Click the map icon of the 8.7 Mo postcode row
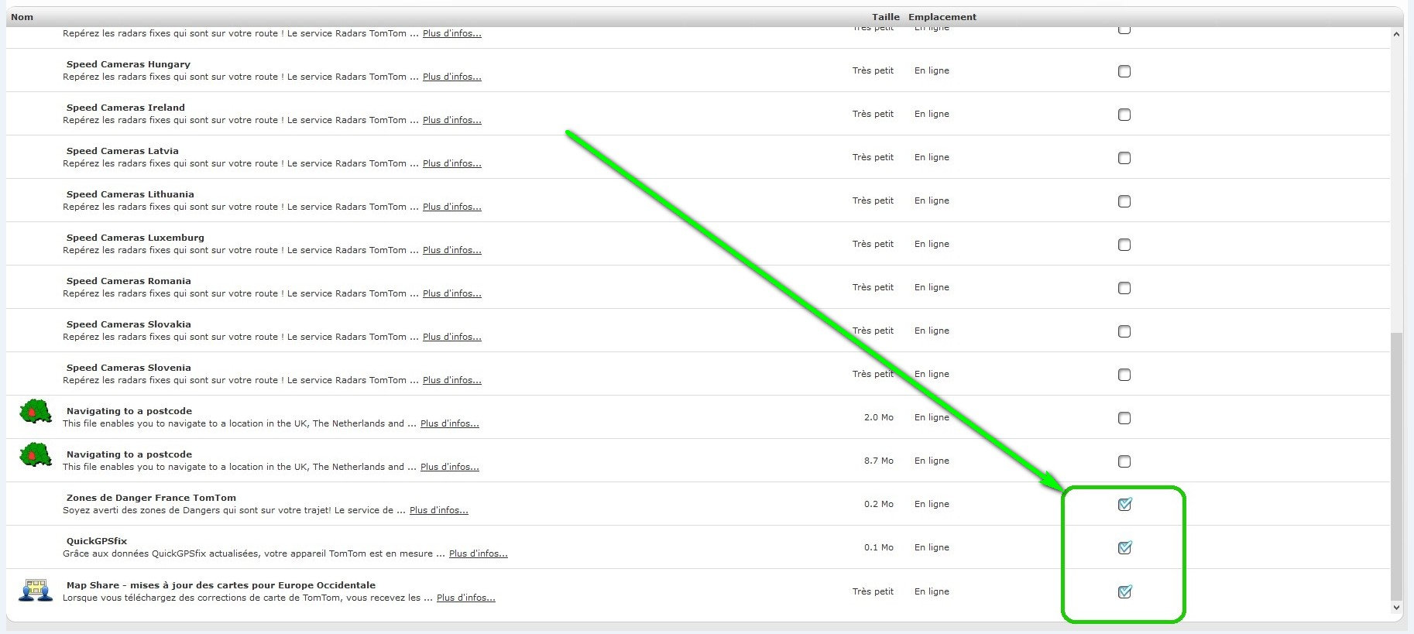Image resolution: width=1414 pixels, height=634 pixels. tap(36, 455)
